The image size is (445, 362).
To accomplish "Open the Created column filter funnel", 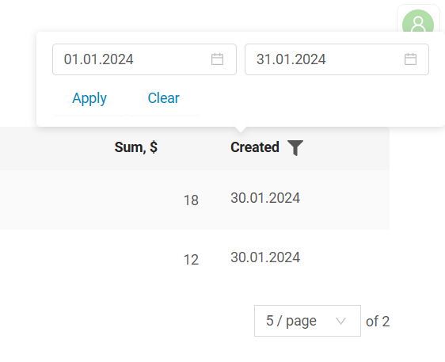I will pos(295,147).
